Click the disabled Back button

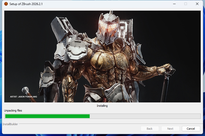coord(150,129)
